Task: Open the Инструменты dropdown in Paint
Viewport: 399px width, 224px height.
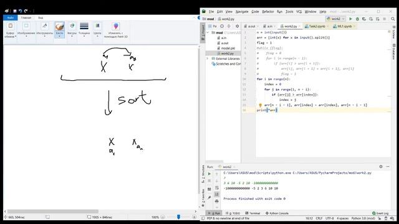Action: pos(45,30)
